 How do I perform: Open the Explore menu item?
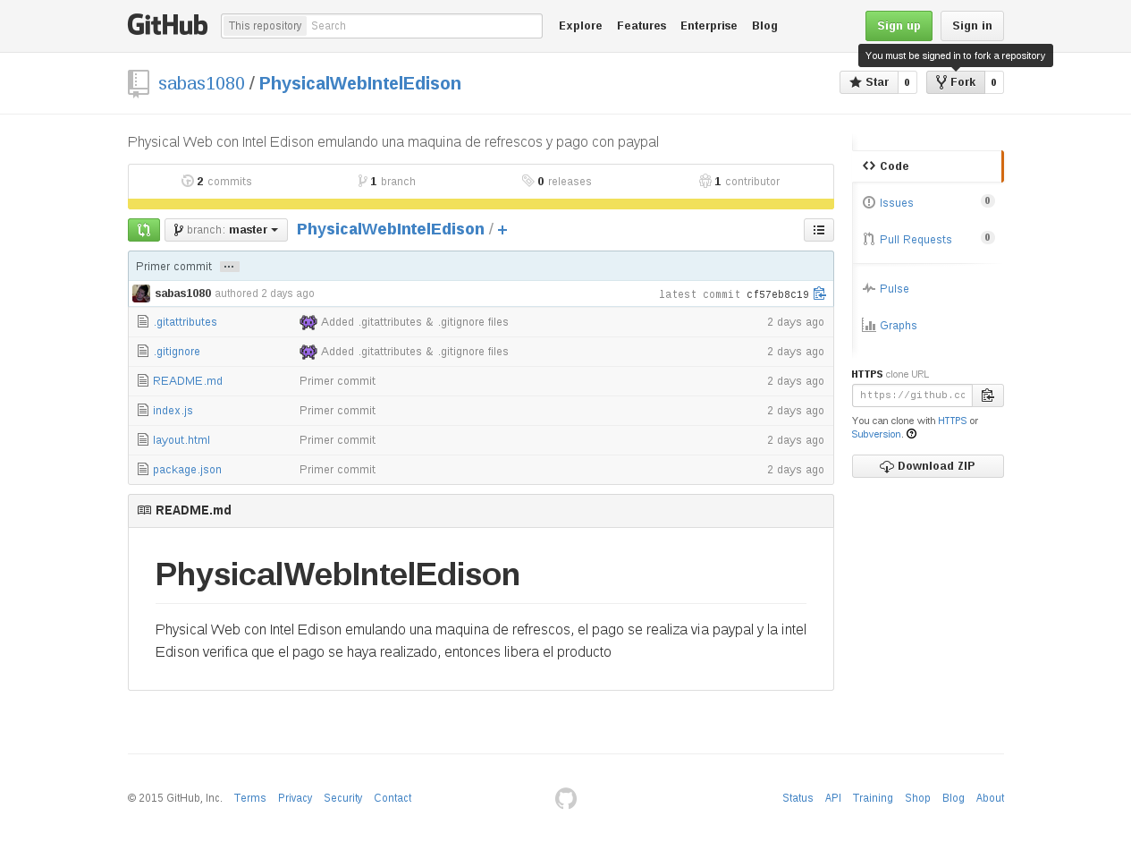point(580,25)
